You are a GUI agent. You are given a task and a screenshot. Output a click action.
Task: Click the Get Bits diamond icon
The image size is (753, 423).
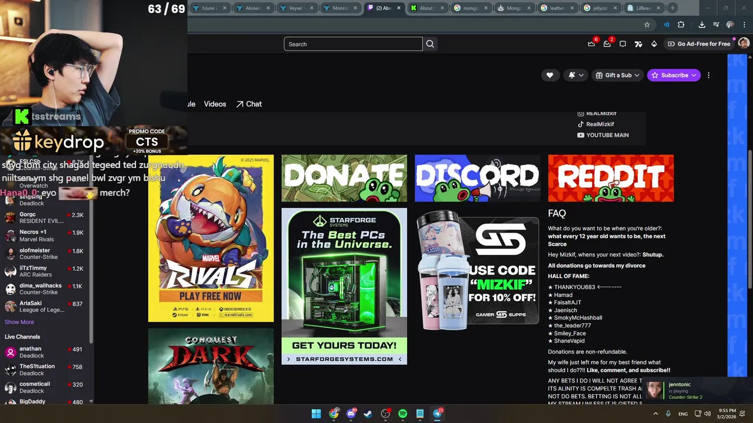click(654, 44)
